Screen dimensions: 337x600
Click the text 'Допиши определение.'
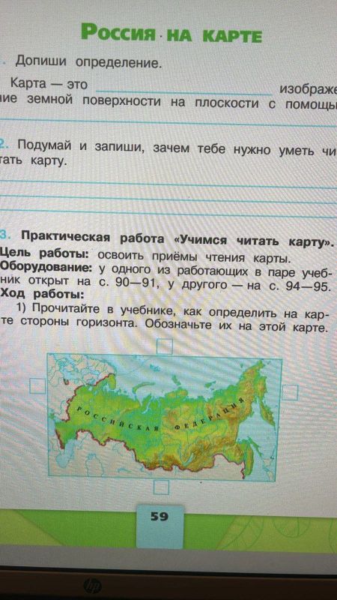tap(88, 62)
